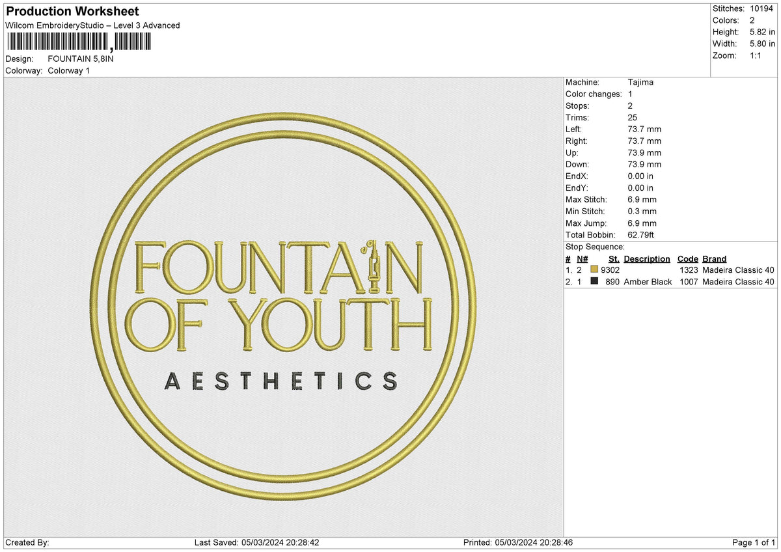Viewport: 781px width, 552px height.
Task: Click the 'St.' column header
Action: pos(614,259)
